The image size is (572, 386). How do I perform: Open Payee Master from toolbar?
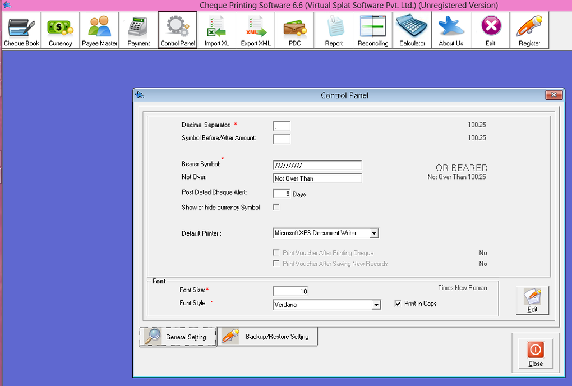point(99,30)
